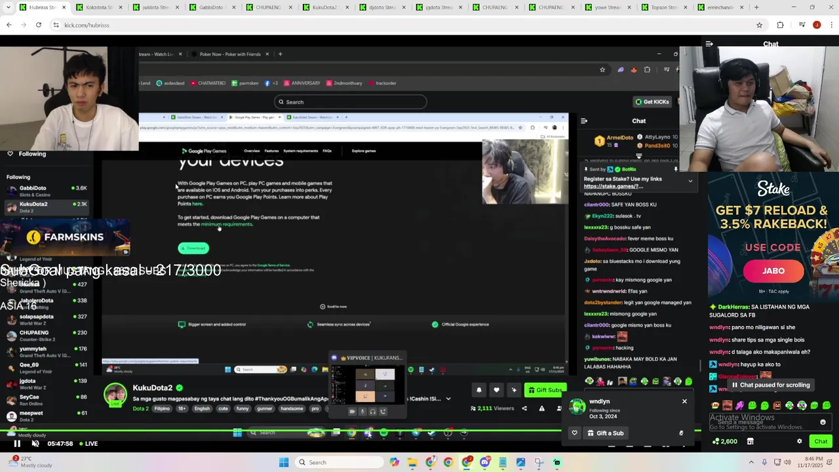This screenshot has width=839, height=472.
Task: Click green Gift Subs button
Action: click(x=545, y=390)
